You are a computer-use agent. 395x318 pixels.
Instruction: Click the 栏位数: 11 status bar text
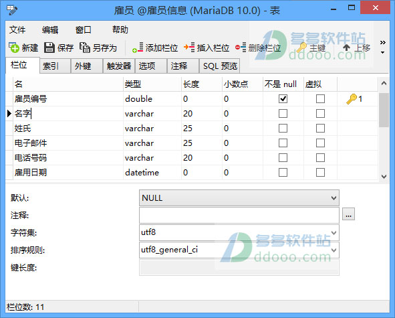pos(25,307)
